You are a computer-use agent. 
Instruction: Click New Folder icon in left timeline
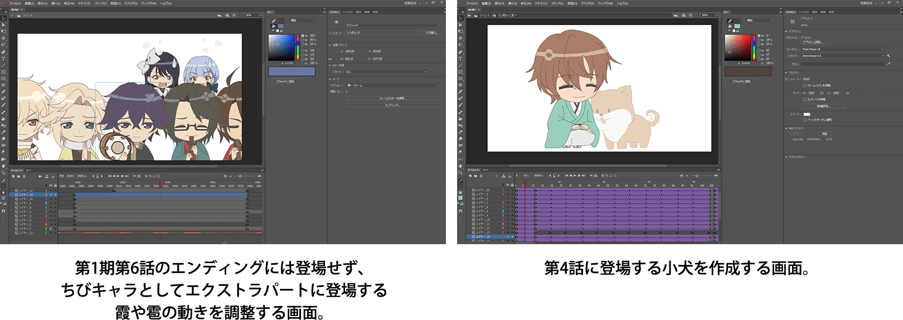coord(18,177)
